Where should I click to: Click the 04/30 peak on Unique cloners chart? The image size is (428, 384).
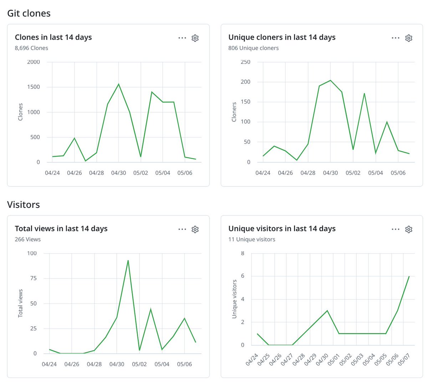point(331,80)
